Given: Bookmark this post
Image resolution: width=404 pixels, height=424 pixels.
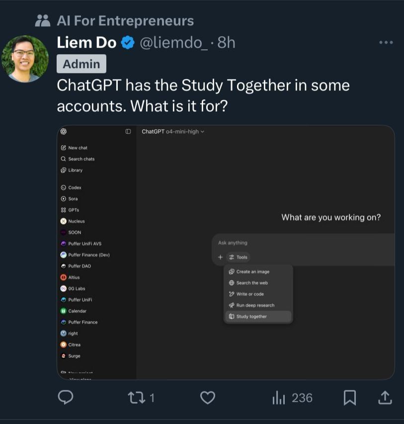Looking at the screenshot, I should pyautogui.click(x=350, y=397).
